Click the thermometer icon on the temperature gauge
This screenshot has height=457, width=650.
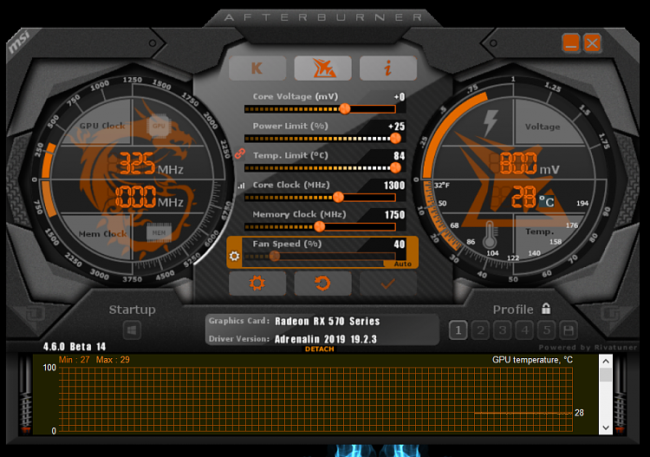click(x=490, y=235)
